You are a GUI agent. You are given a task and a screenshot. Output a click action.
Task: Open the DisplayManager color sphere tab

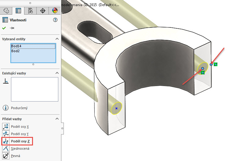[55, 10]
